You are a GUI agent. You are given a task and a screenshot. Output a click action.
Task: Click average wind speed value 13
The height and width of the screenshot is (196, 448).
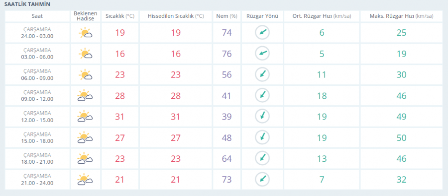click(322, 158)
